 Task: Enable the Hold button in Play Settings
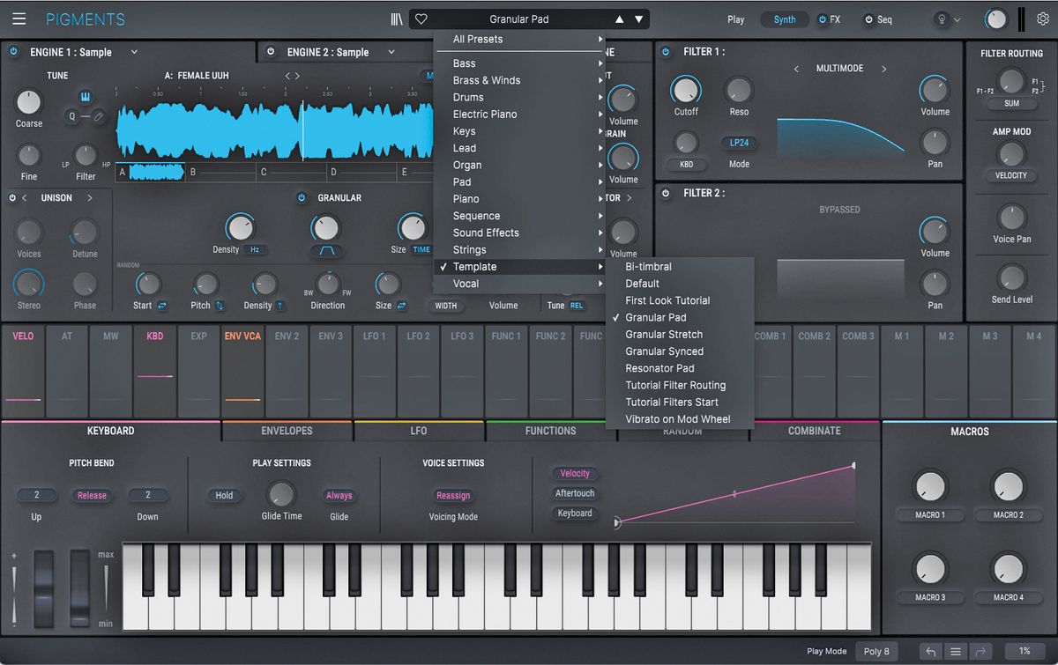(x=223, y=495)
